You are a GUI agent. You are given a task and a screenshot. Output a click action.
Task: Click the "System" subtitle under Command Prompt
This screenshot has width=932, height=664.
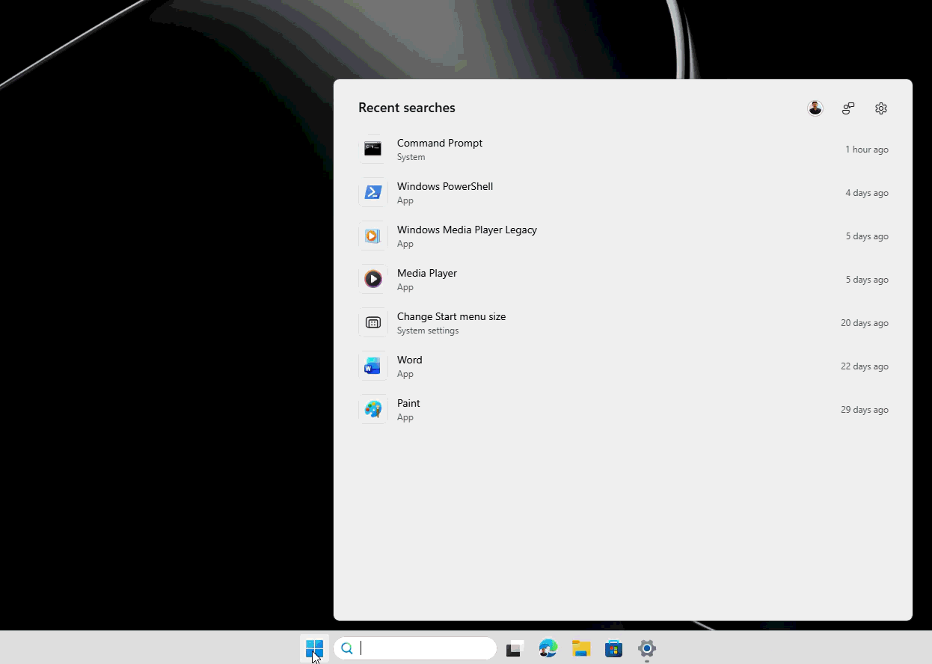click(411, 157)
